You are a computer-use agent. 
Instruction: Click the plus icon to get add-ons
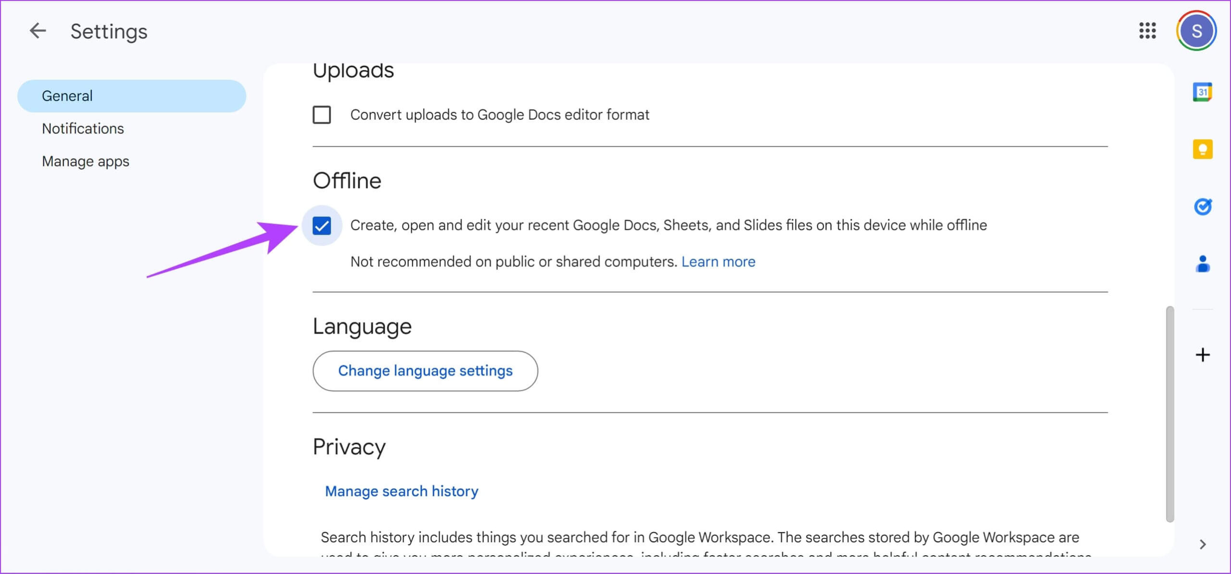tap(1202, 355)
